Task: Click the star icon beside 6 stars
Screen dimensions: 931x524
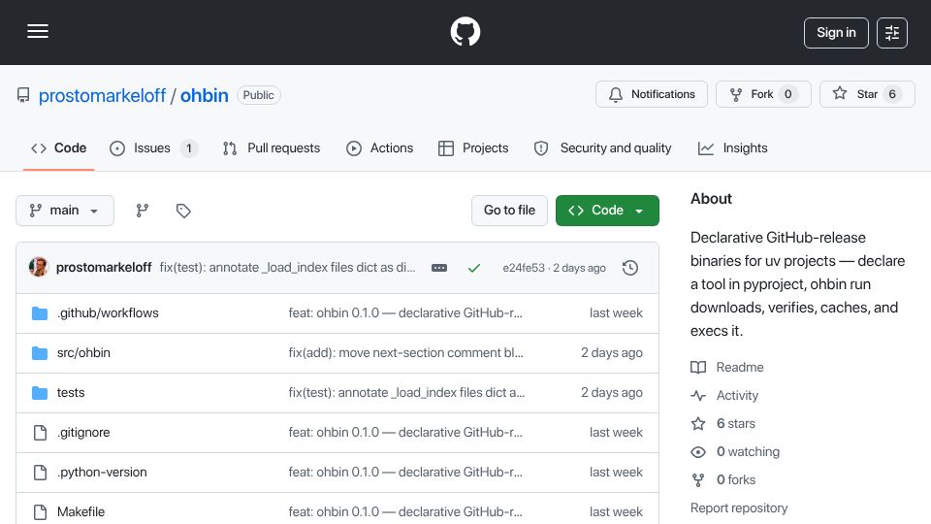Action: pos(698,424)
